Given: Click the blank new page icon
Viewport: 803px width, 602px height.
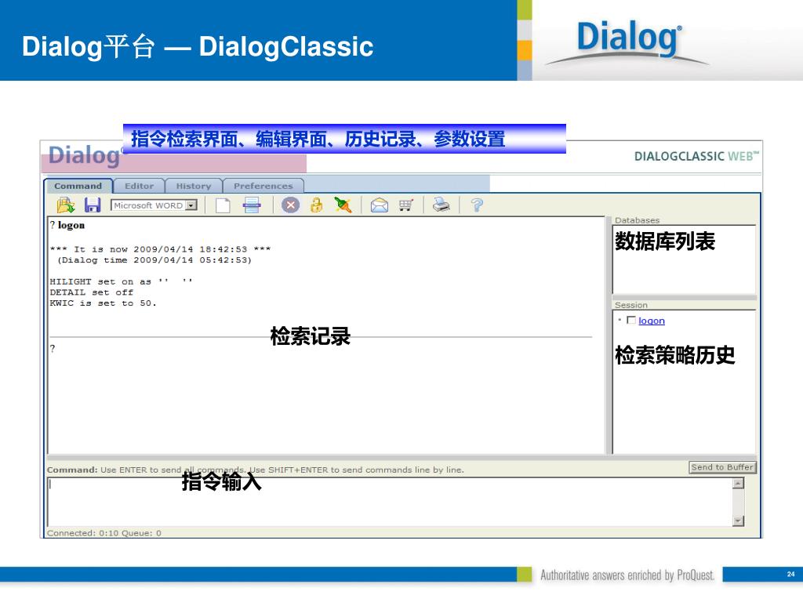Looking at the screenshot, I should tap(223, 205).
